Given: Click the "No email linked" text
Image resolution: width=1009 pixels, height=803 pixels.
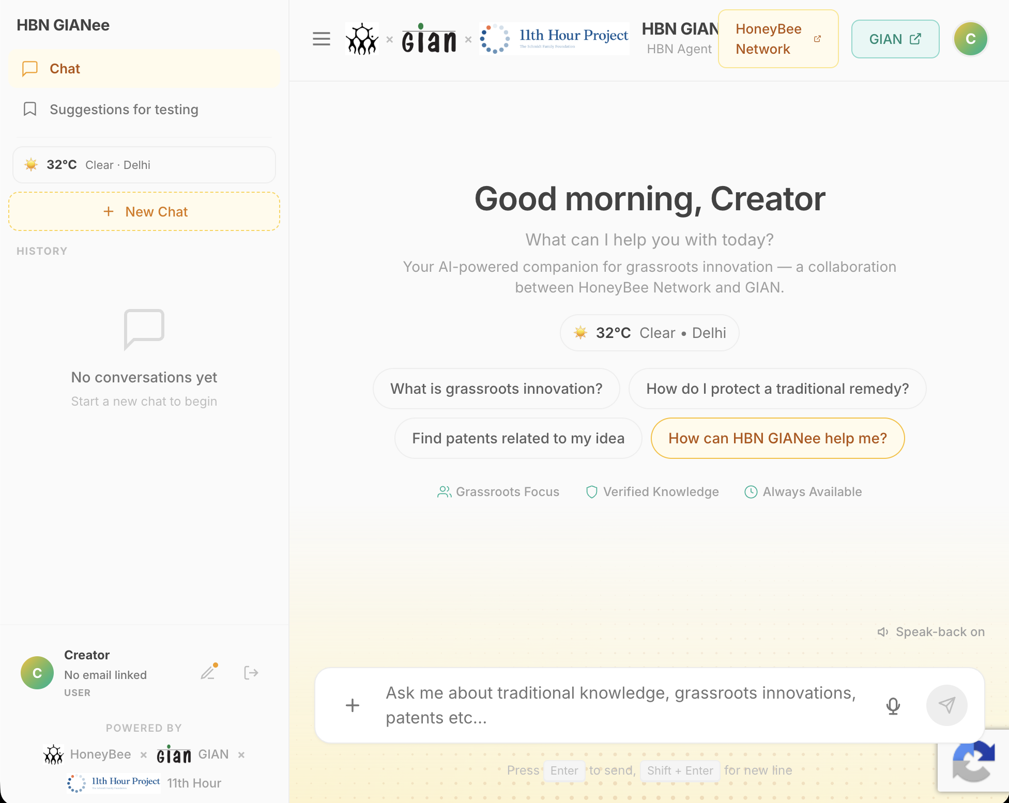Looking at the screenshot, I should 105,675.
